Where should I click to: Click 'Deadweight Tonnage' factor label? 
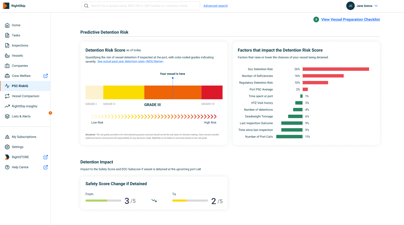tap(259, 116)
